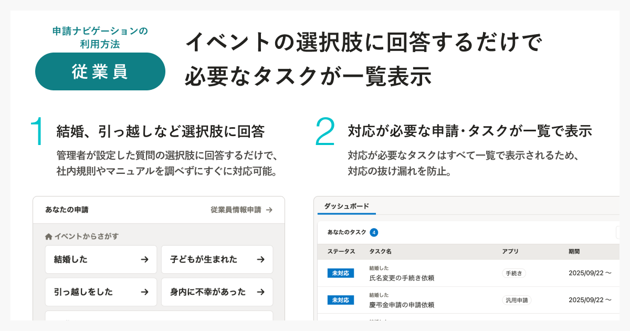This screenshot has width=630, height=331.
Task: Select the 汎用申請 app tag
Action: 517,300
